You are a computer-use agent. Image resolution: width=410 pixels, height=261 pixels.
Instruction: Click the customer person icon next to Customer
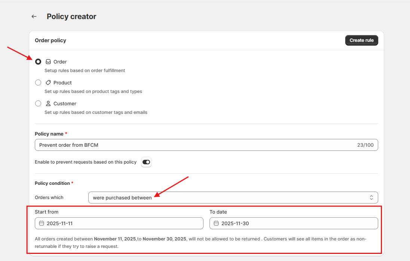pos(48,103)
